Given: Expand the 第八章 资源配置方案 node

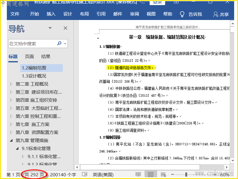Looking at the screenshot, I should [11, 132].
